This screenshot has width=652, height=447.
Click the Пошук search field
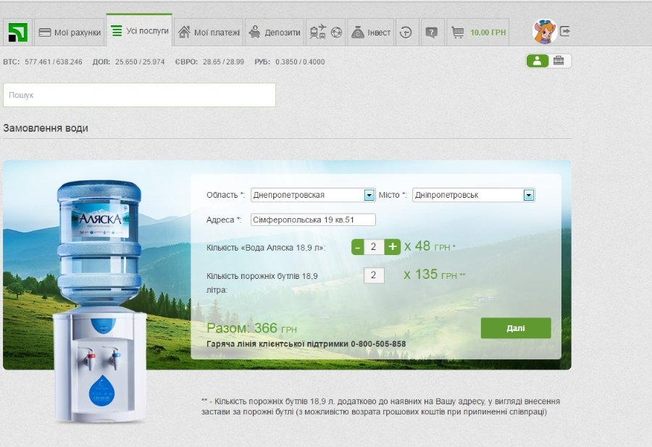tap(139, 95)
